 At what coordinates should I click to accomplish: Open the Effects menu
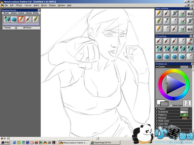[x=19, y=5]
